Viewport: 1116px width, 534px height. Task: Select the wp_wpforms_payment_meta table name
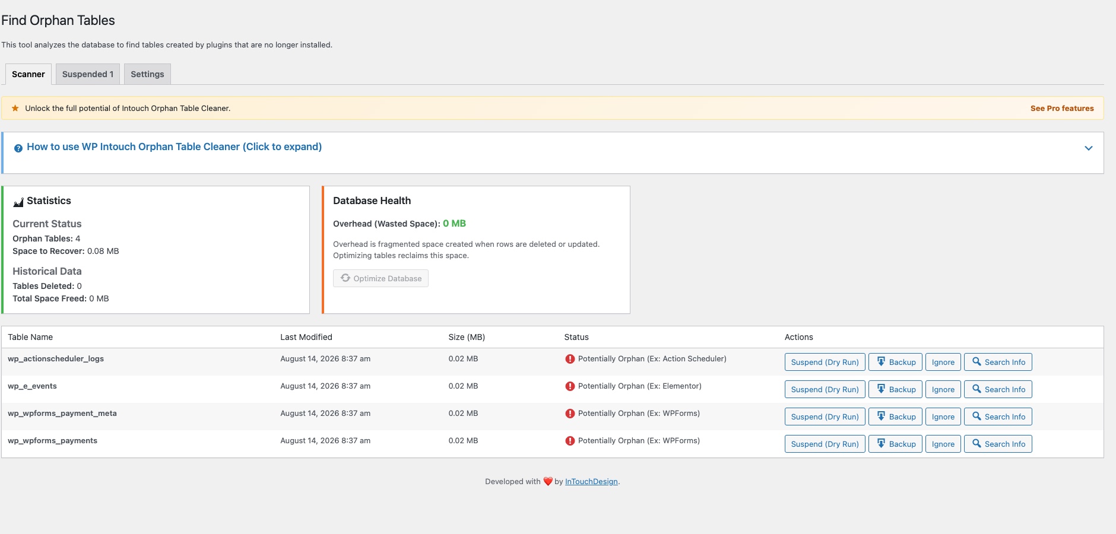tap(62, 413)
